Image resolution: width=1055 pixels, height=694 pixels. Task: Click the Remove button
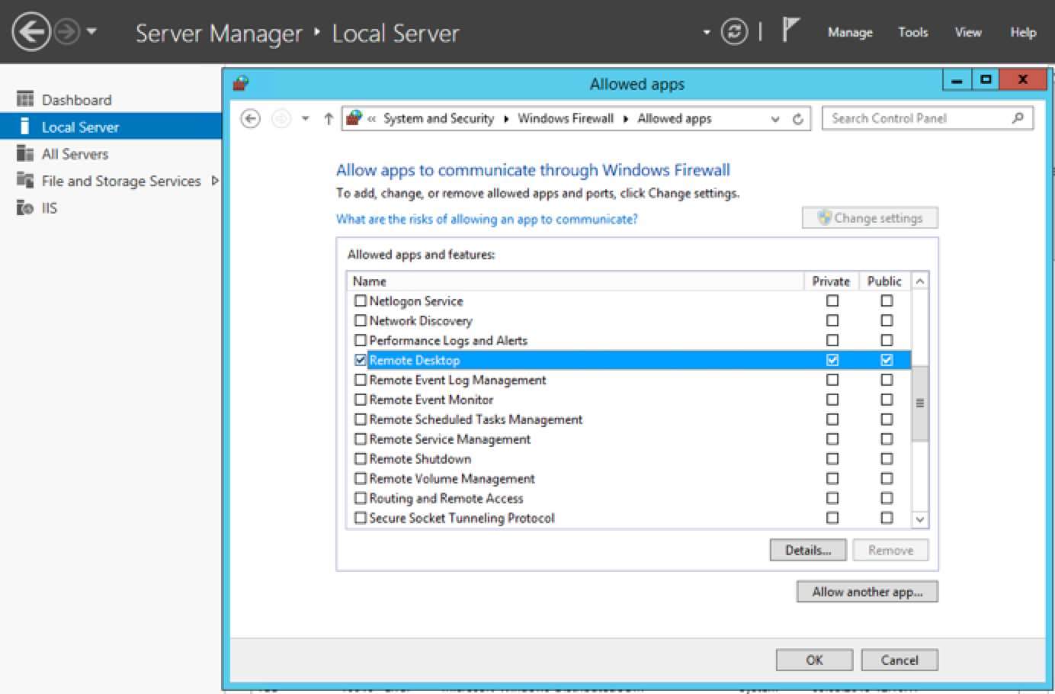[x=890, y=550]
